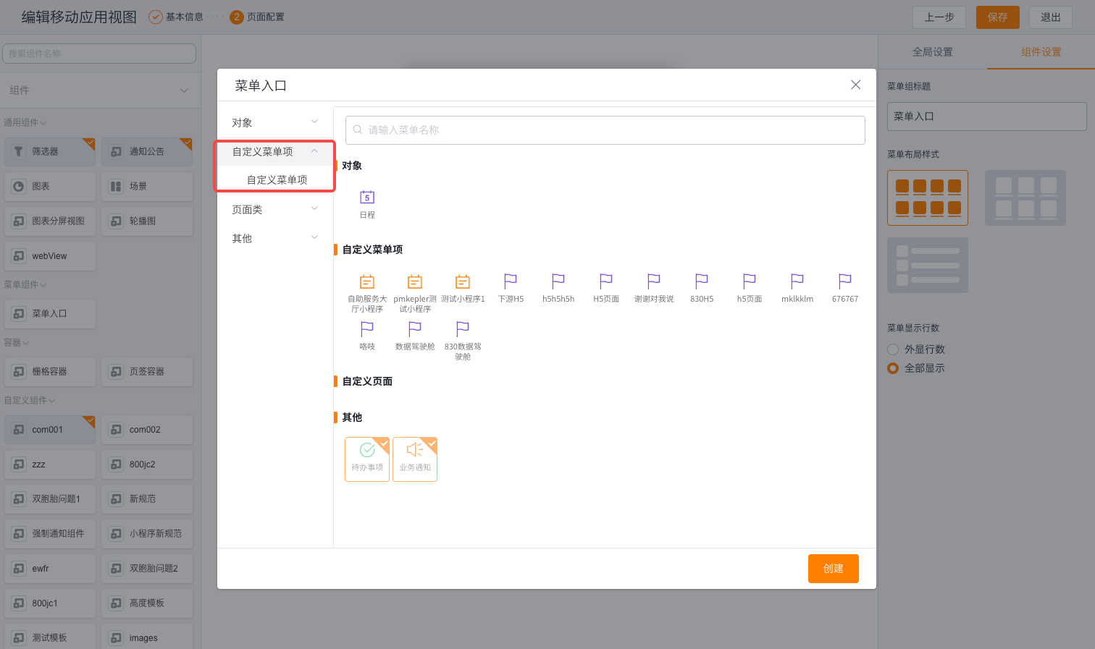Select the 外显行数 radio button
This screenshot has width=1095, height=649.
click(x=893, y=349)
